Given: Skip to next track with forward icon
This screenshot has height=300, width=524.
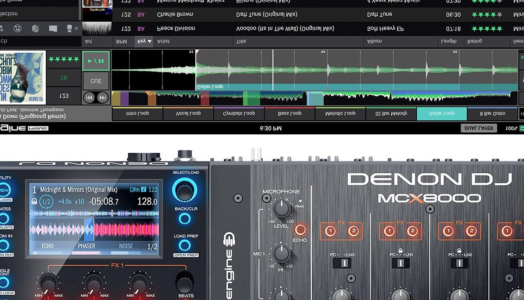Looking at the screenshot, I should click(103, 98).
